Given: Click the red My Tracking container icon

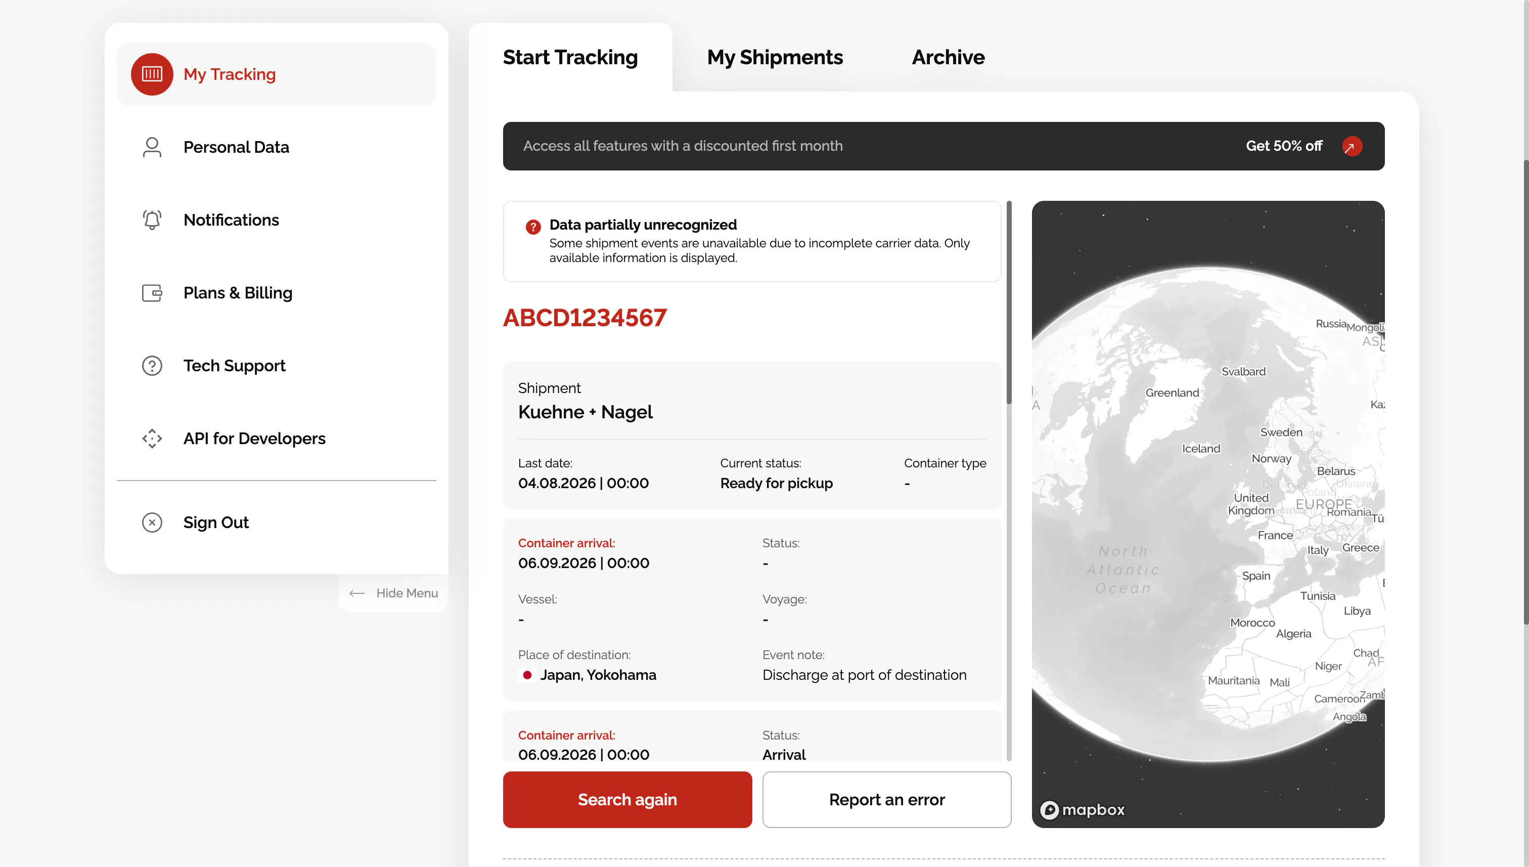Looking at the screenshot, I should (x=152, y=74).
